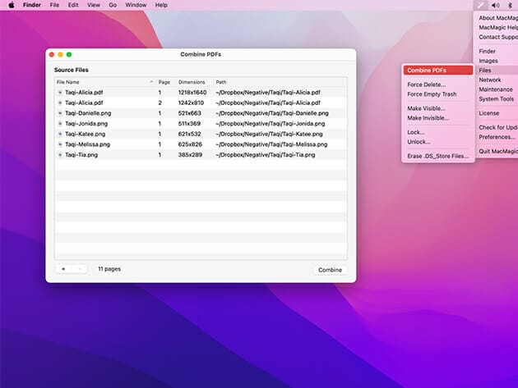Click the file icon beside Taqi-Jonida.png
This screenshot has width=518, height=388.
click(60, 124)
